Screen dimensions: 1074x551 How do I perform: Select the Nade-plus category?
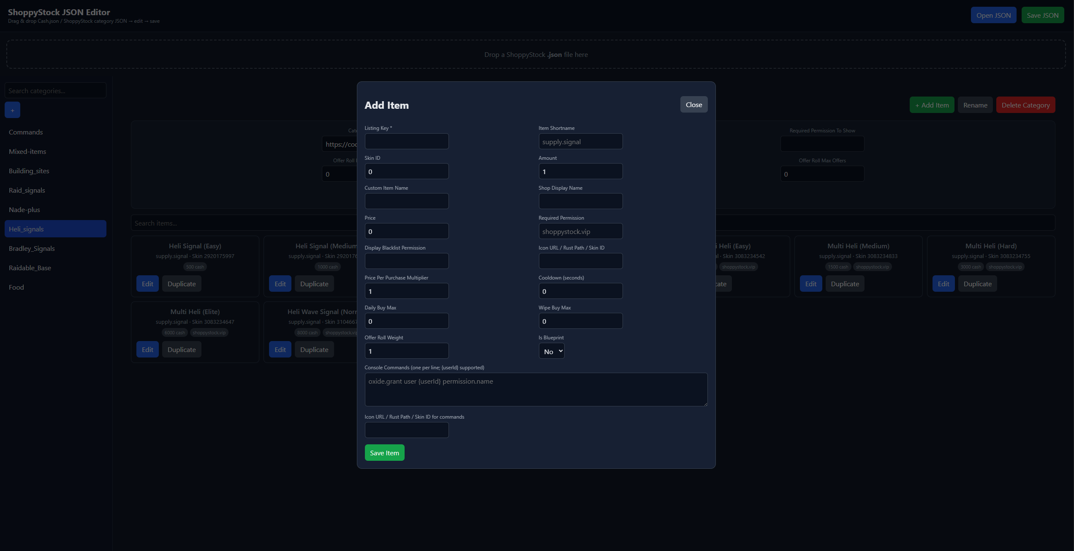coord(55,210)
